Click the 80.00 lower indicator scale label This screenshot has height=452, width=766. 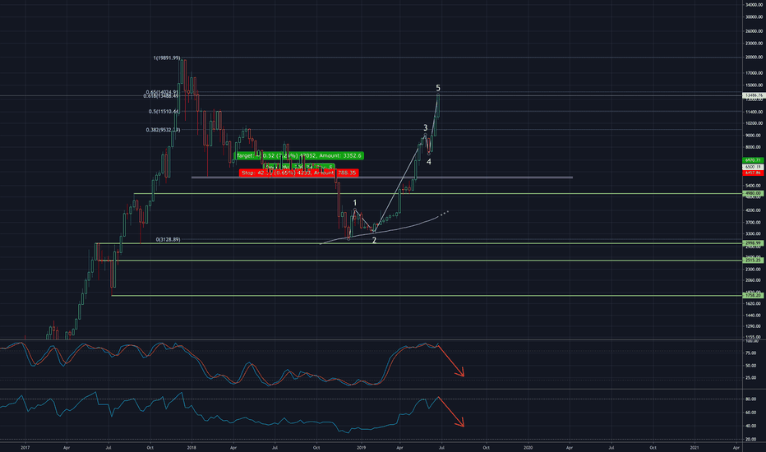point(750,399)
